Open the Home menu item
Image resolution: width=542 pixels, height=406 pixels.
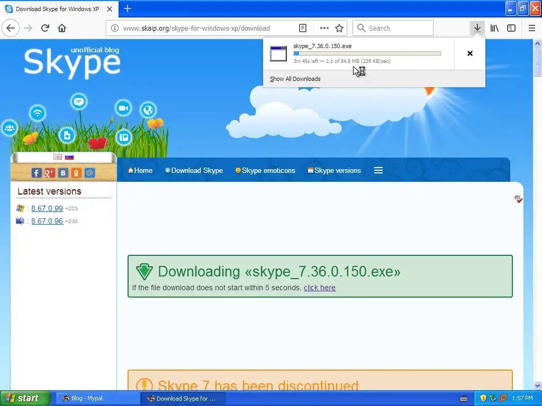coord(140,170)
